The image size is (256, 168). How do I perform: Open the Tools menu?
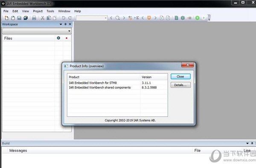coord(50,11)
